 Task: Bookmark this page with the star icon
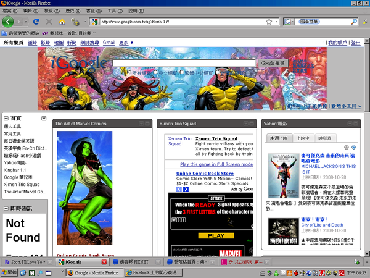point(269,22)
